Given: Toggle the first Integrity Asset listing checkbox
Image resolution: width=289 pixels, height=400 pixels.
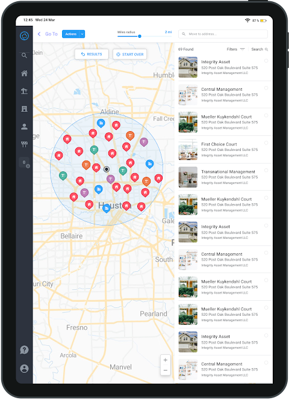Looking at the screenshot, I should (266, 61).
